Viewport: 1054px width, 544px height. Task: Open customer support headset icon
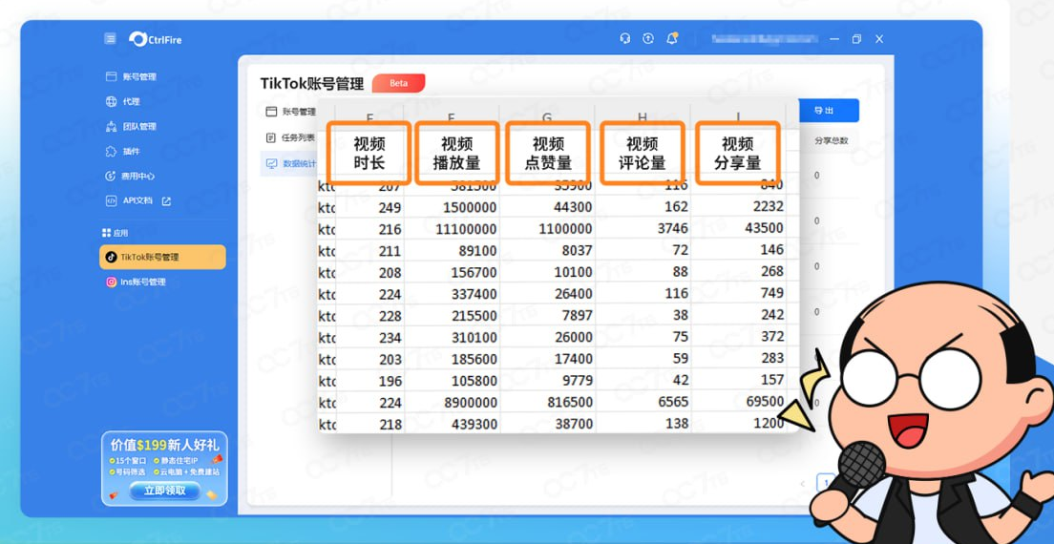625,39
